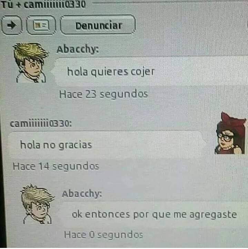Click the word 'gracias' in the reply

tap(76, 145)
